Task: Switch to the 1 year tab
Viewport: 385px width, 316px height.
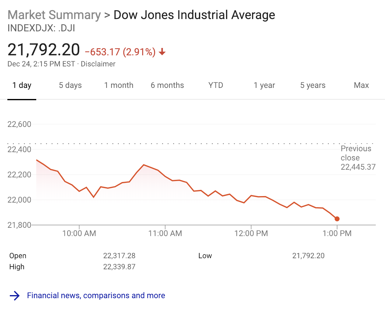Action: [x=264, y=85]
